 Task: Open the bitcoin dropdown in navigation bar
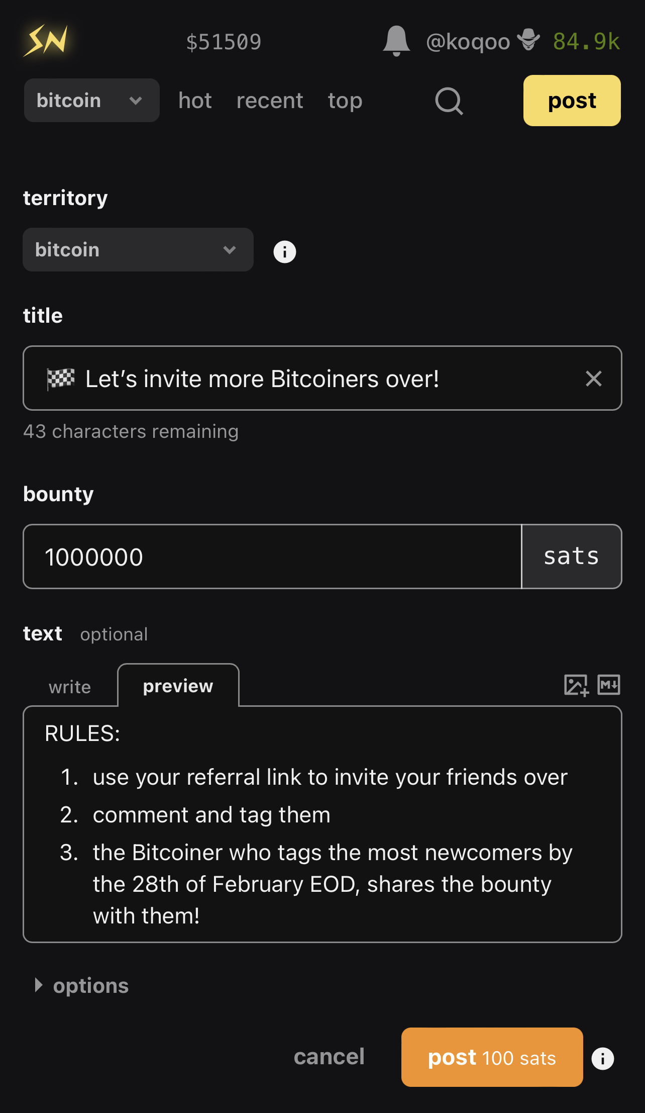pos(91,101)
